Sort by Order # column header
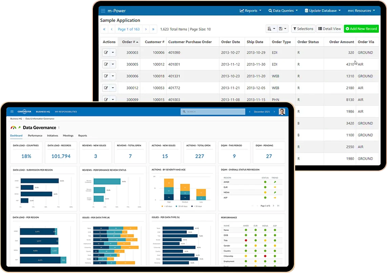Image resolution: width=387 pixels, height=273 pixels. pyautogui.click(x=130, y=42)
